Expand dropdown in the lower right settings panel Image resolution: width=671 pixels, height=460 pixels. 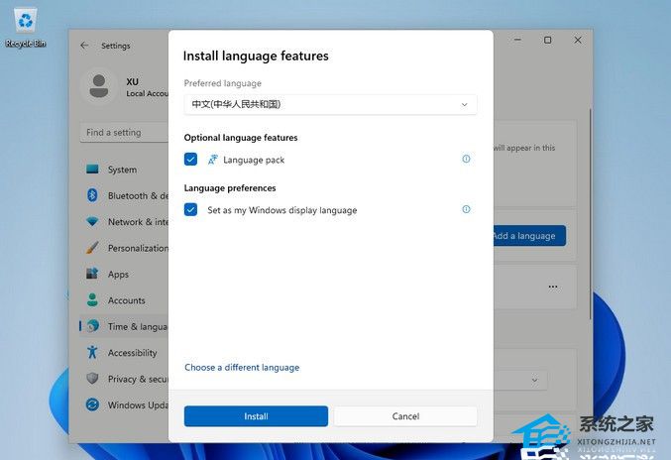pos(535,380)
